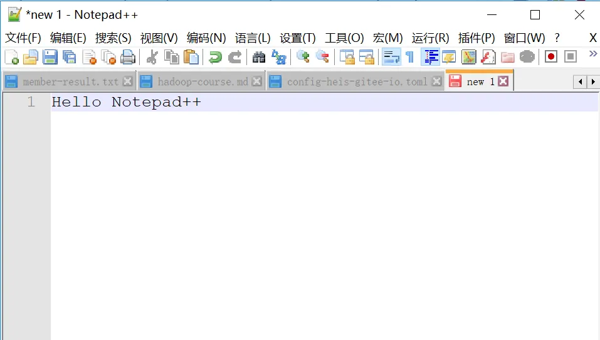
Task: Click the Redo arrow icon
Action: pyautogui.click(x=234, y=58)
